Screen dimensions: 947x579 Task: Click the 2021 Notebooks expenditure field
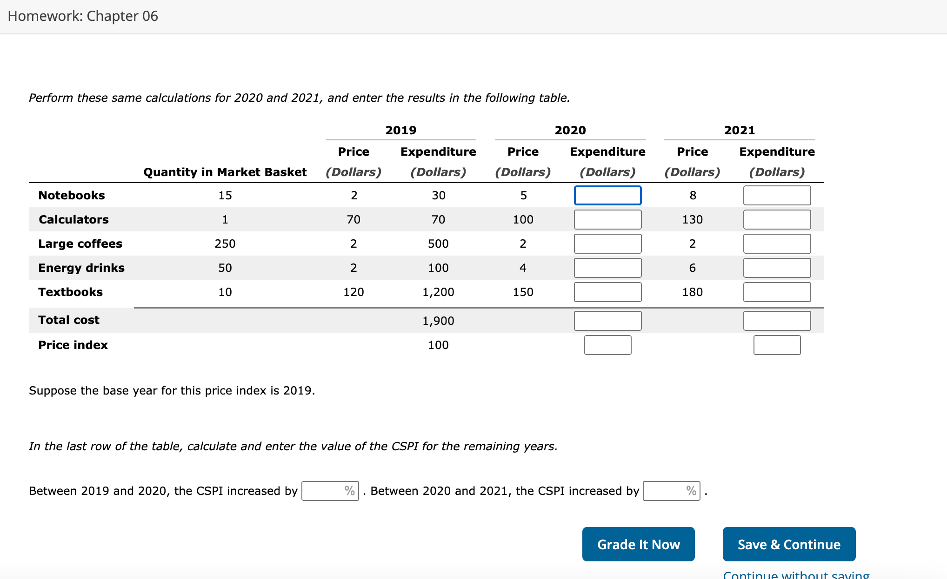coord(777,195)
